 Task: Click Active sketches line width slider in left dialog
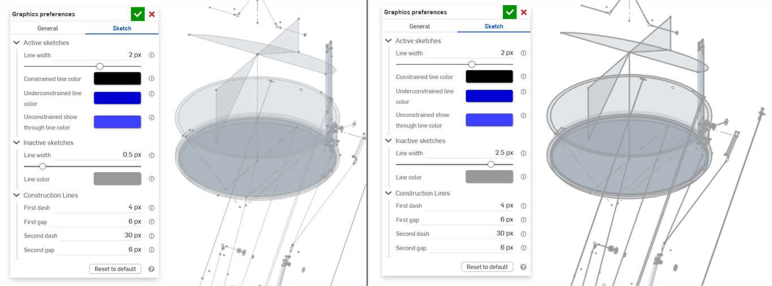tap(83, 67)
